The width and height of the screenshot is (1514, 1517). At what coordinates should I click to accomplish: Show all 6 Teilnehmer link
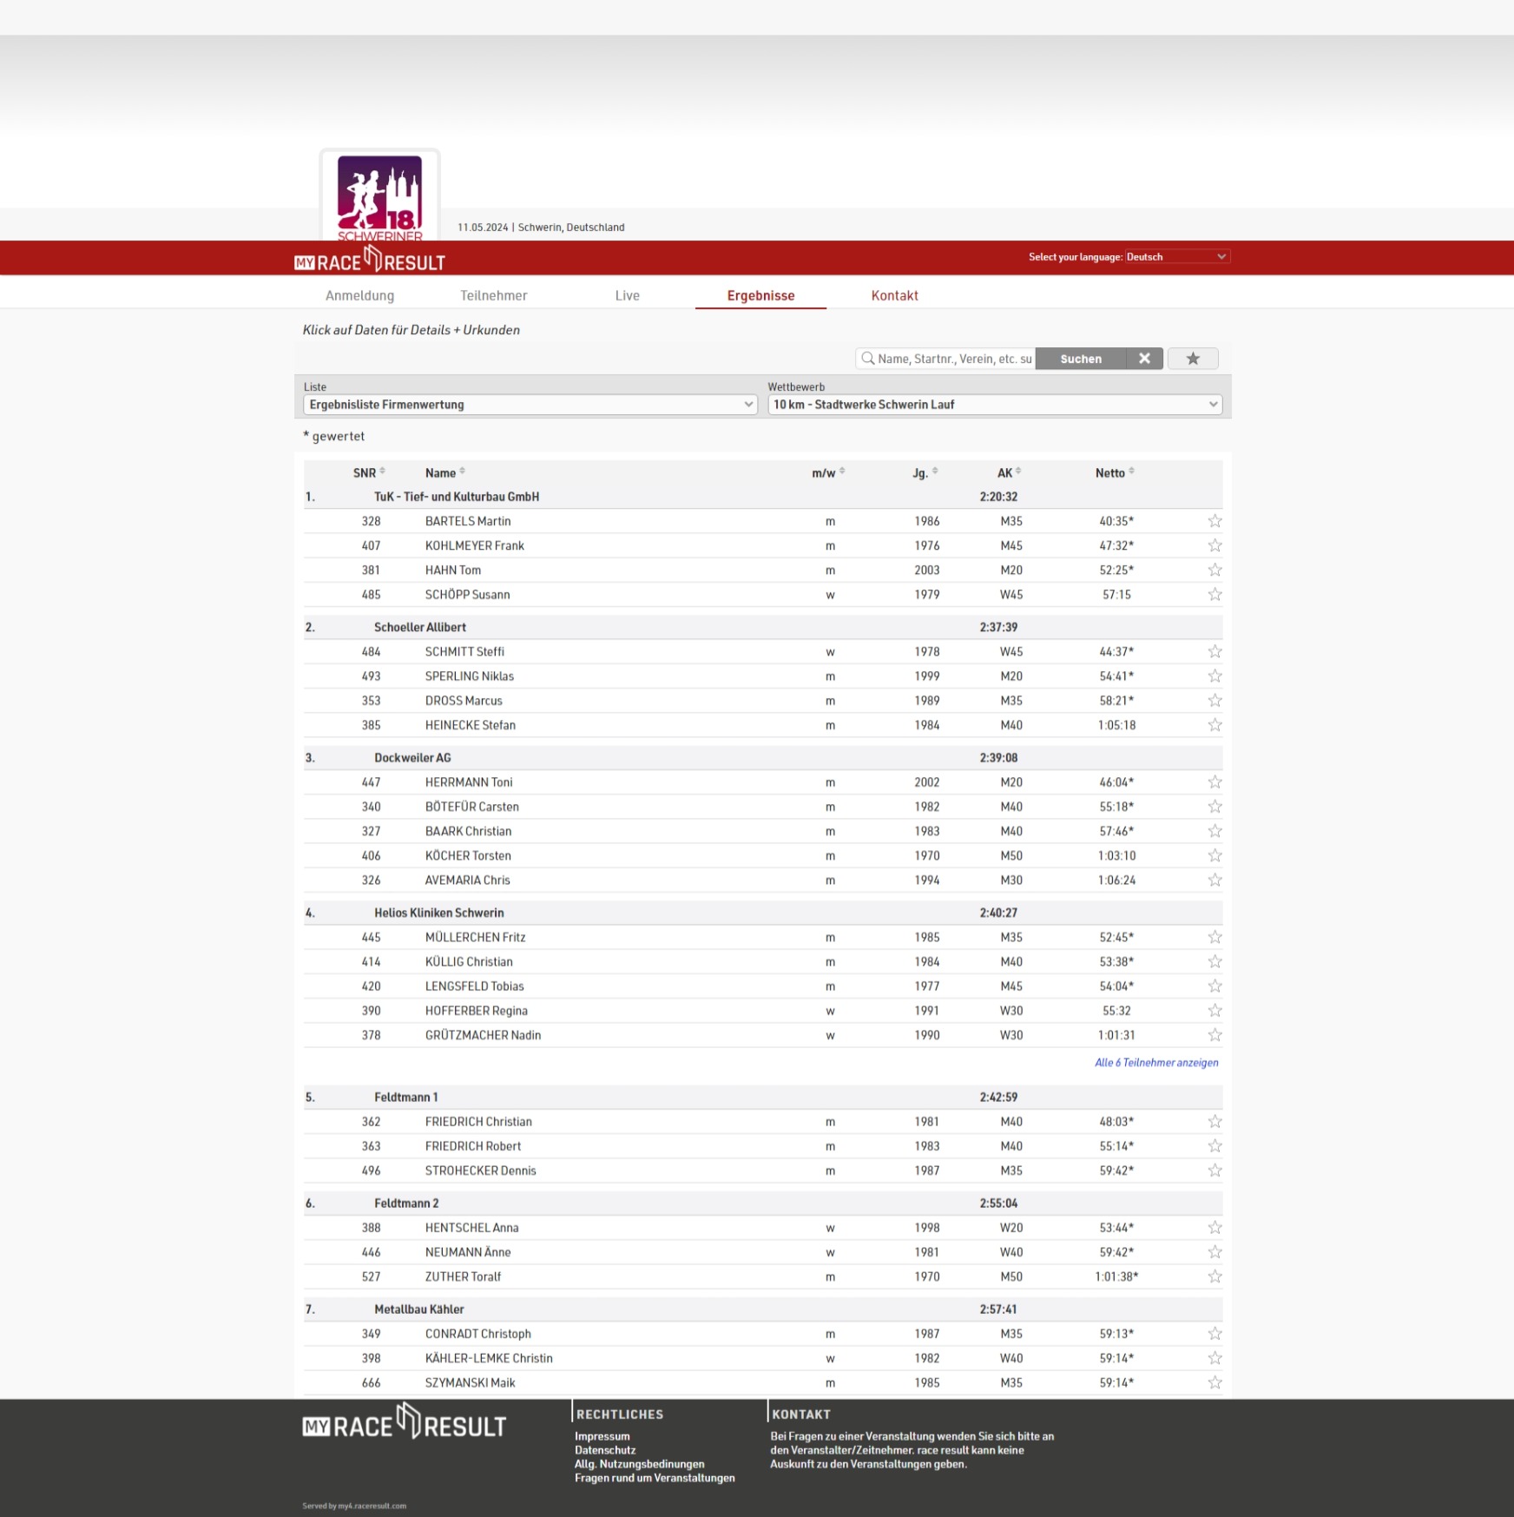coord(1155,1062)
